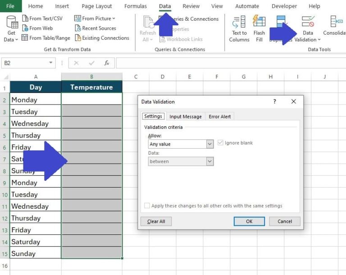Toggle the Ignore blank checkbox
346x275 pixels.
click(220, 143)
